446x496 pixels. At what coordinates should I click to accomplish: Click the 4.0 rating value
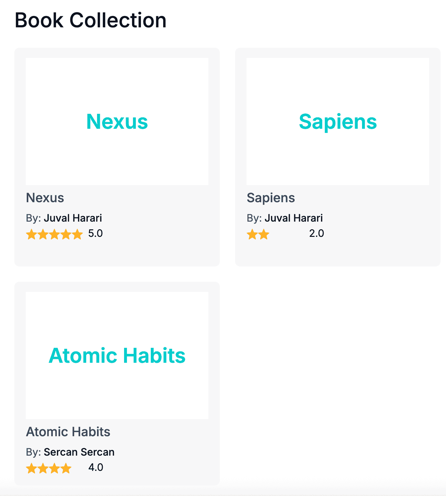tap(96, 467)
